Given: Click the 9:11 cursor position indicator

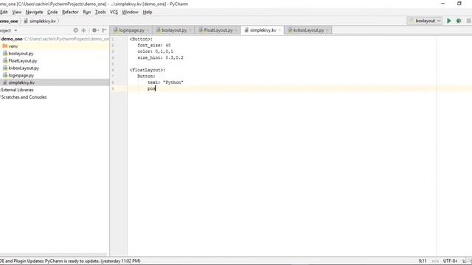Looking at the screenshot, I should coord(423,261).
